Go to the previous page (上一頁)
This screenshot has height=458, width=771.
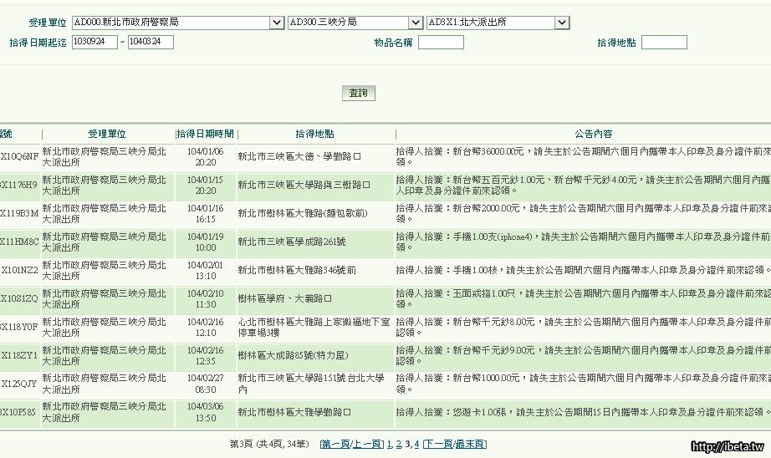[366, 444]
